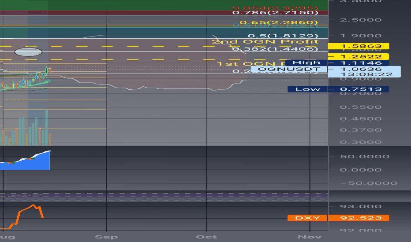Screen dimensions: 411x242
Task: Click the 0.3000 price axis value
Action: (x=361, y=142)
